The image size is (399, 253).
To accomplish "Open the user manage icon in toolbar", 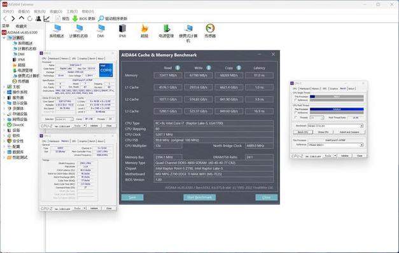I will [38, 18].
